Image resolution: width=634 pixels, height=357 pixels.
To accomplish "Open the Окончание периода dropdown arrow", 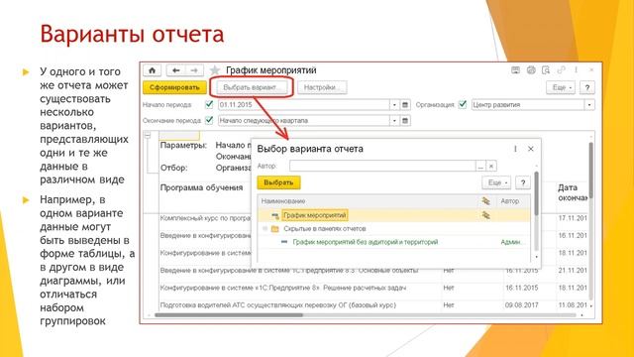I will click(394, 121).
